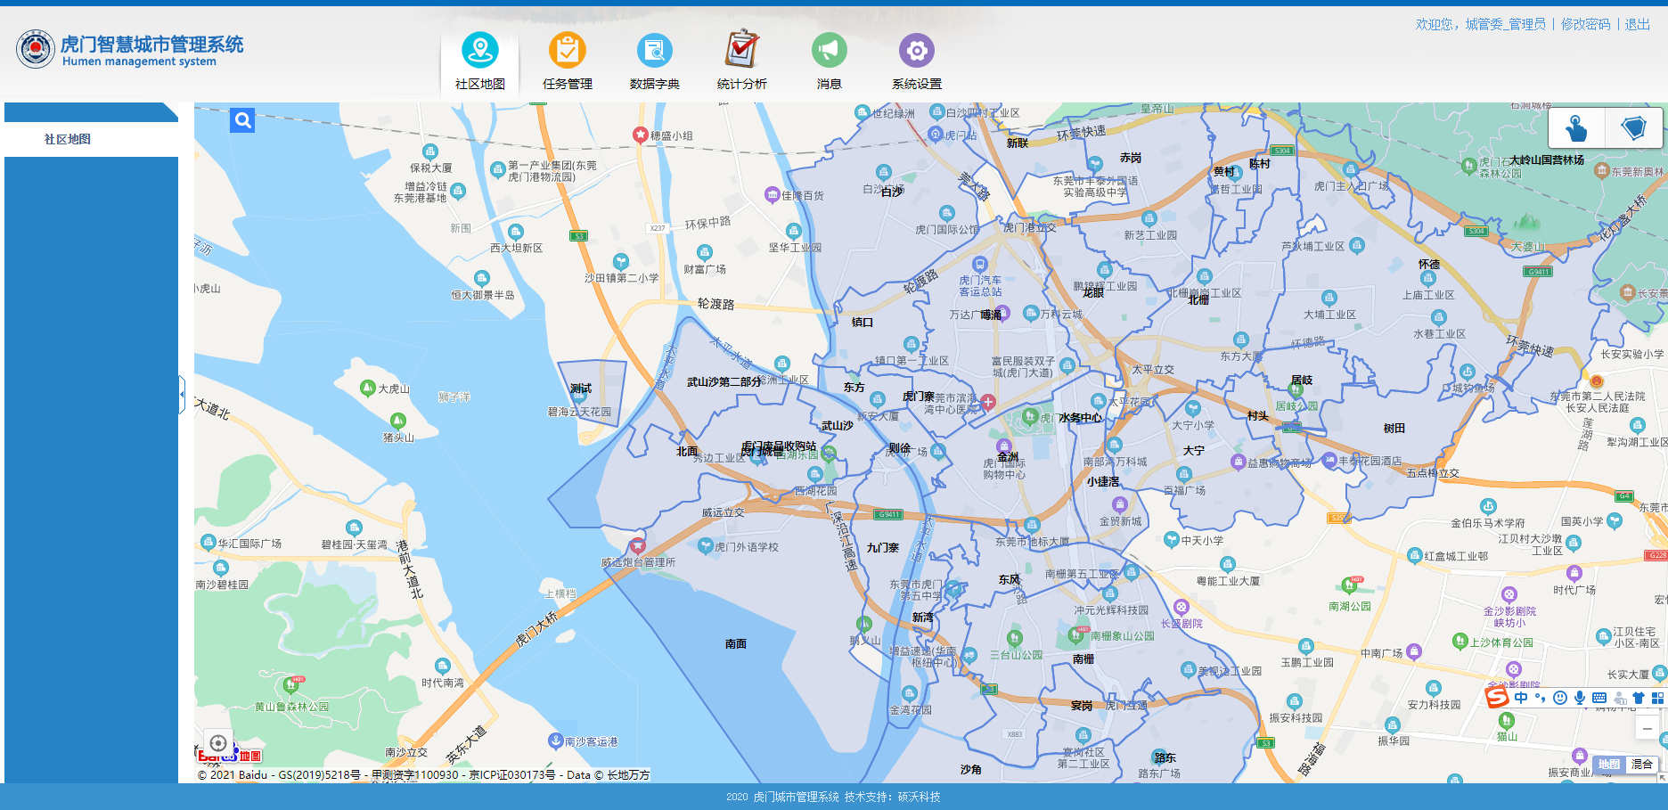Click the 威远炮台管理所 marker

(637, 545)
